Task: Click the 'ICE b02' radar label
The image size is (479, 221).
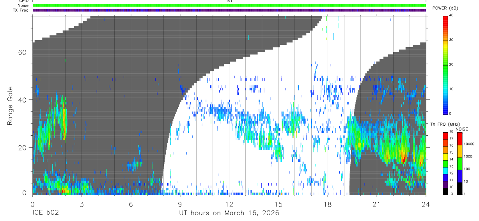Action: [46, 214]
